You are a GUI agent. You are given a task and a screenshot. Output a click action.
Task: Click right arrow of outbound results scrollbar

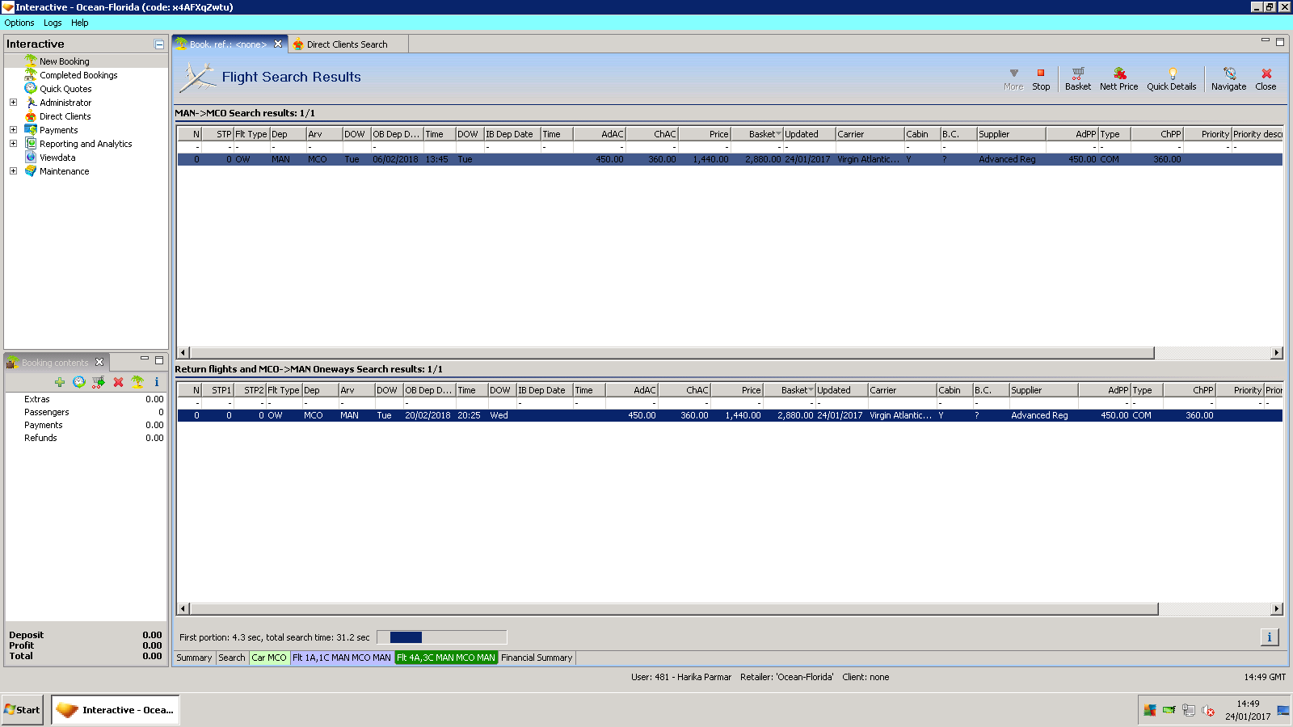tap(1277, 353)
